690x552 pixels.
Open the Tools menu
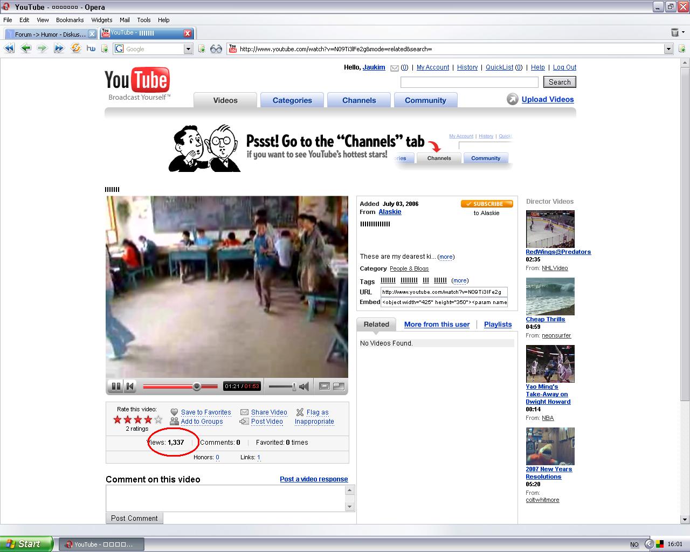tap(144, 20)
